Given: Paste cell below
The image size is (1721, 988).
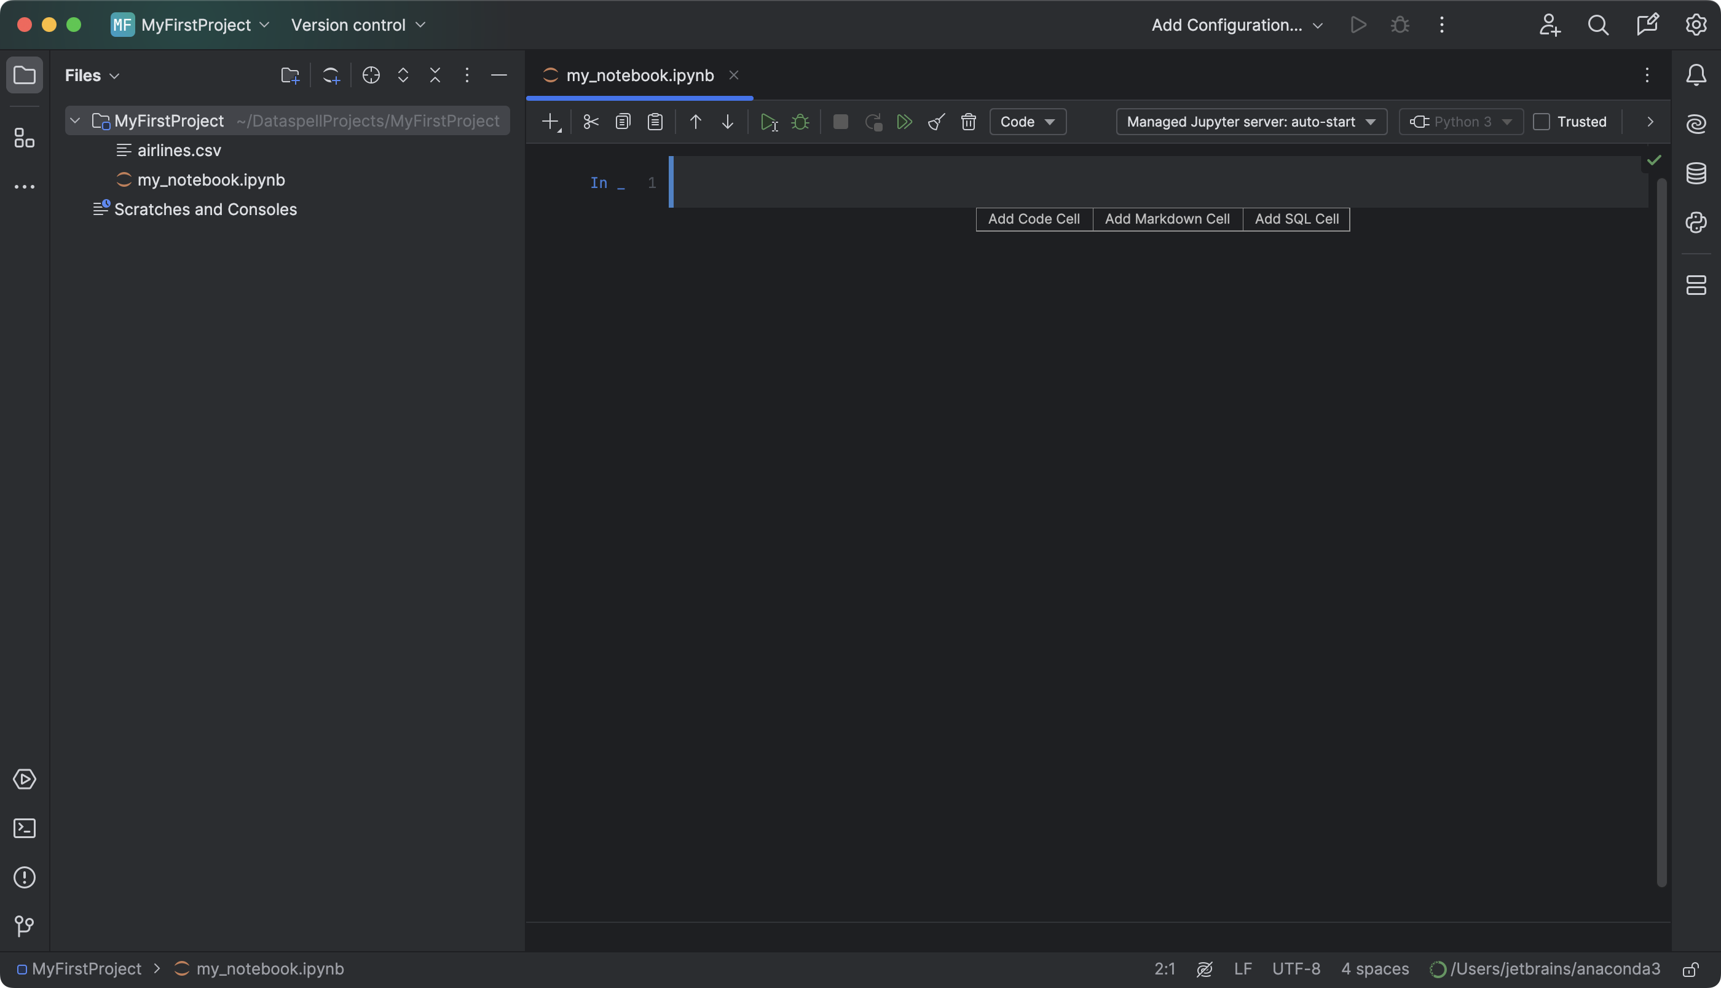Looking at the screenshot, I should click(655, 122).
